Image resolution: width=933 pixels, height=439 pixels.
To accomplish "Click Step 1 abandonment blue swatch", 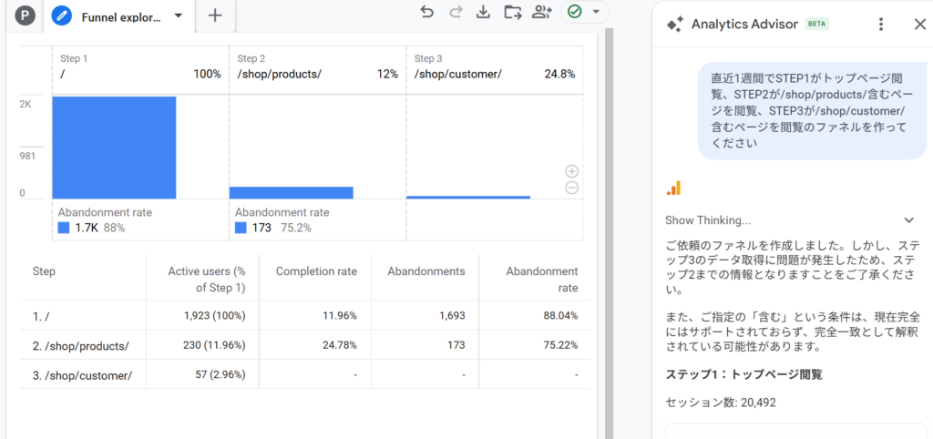I will coord(63,228).
